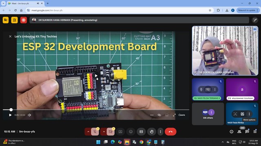
Task: Expand audio settings chevron beside microphone
Action: pyautogui.click(x=88, y=131)
